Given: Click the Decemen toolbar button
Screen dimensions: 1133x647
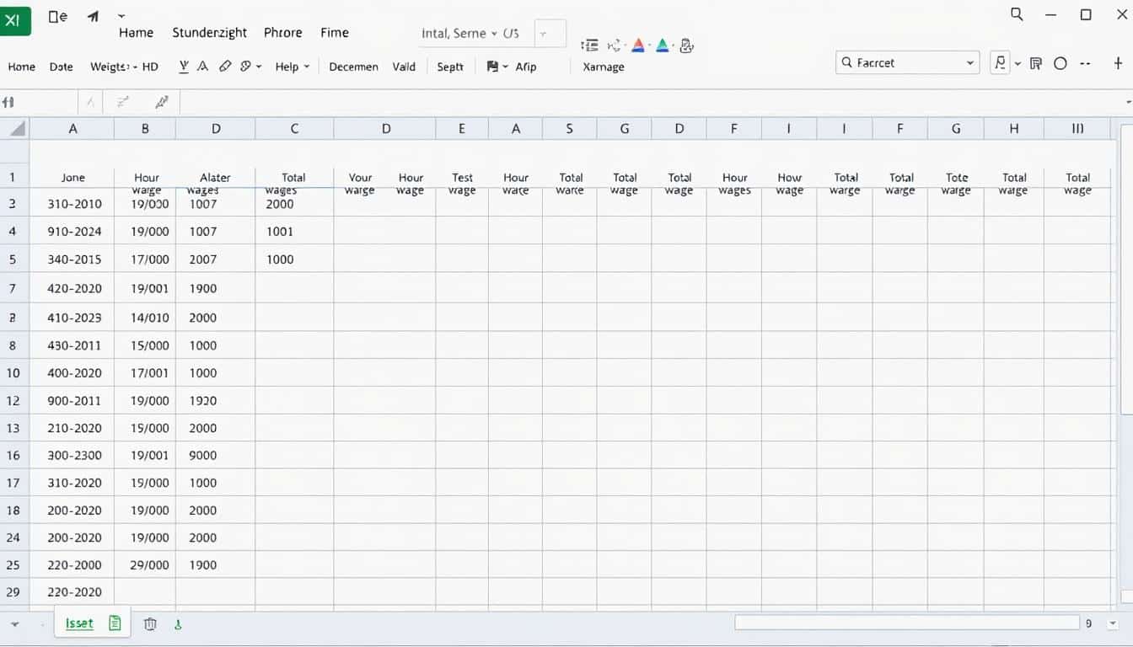Looking at the screenshot, I should tap(353, 67).
